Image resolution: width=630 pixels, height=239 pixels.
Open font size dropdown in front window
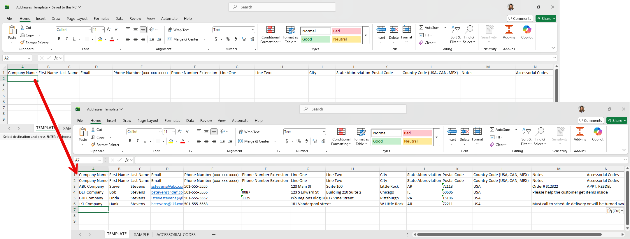pyautogui.click(x=173, y=132)
